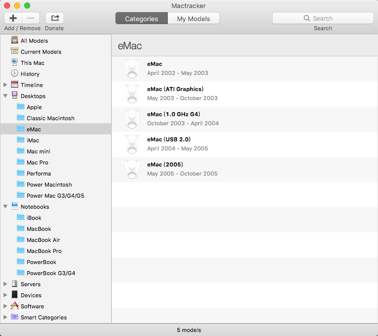Click the Desktops computer icon
Viewport: 378px width, 336px height.
tap(15, 95)
